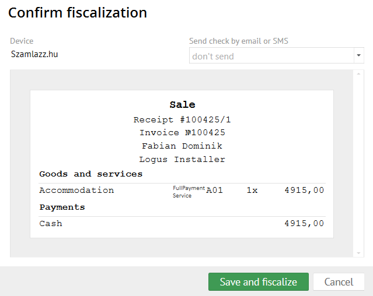Open the send check dropdown arrow
The height and width of the screenshot is (296, 373).
pos(358,56)
